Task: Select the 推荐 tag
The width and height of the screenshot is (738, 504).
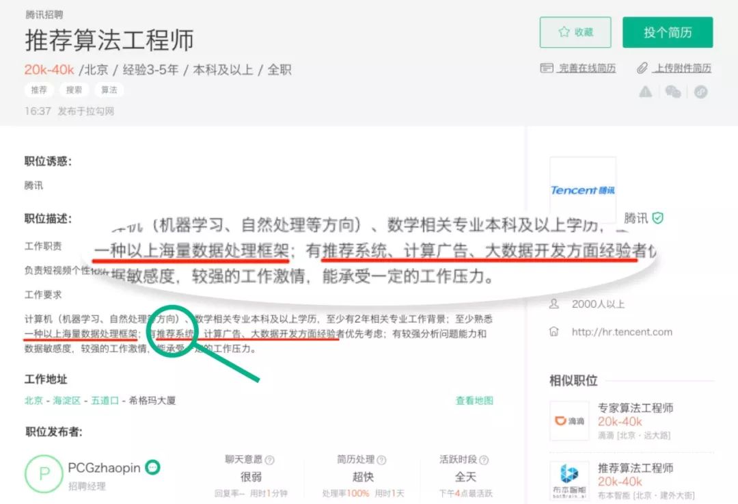Action: [39, 90]
